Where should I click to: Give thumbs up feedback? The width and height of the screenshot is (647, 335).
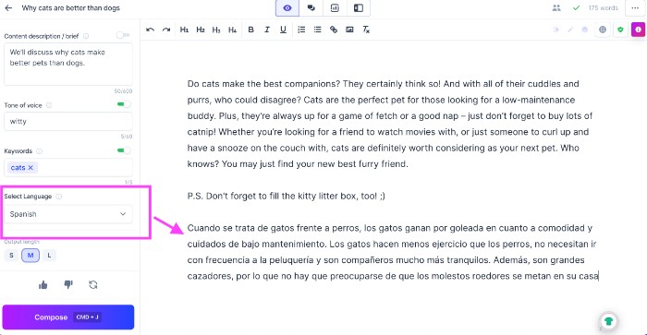[x=43, y=285]
